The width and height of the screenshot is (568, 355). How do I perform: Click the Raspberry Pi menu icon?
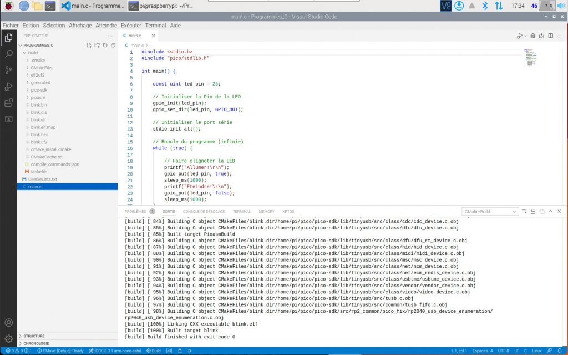point(8,6)
